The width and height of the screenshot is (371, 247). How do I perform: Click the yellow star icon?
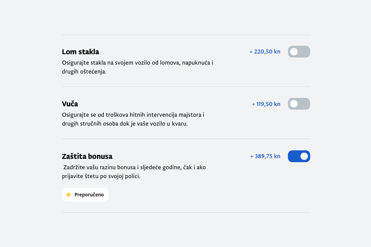click(69, 195)
